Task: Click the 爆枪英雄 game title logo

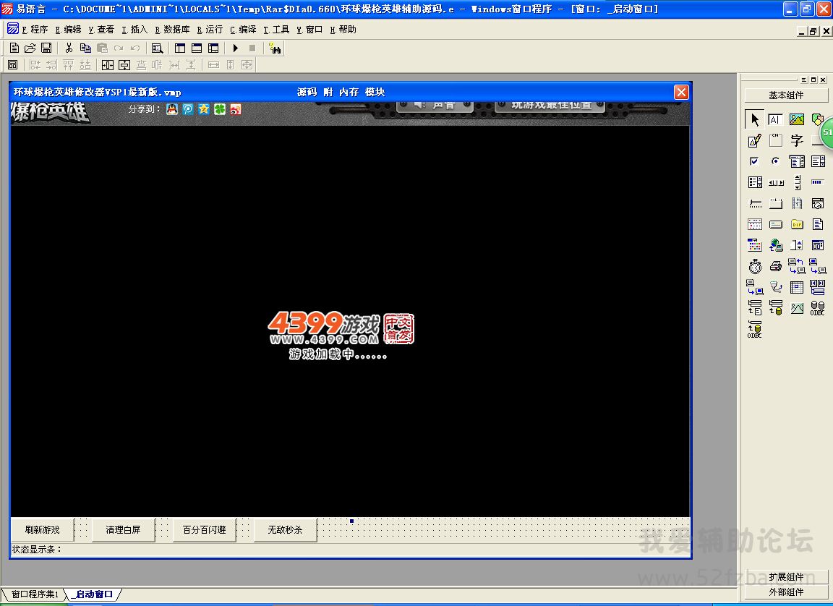Action: 50,113
